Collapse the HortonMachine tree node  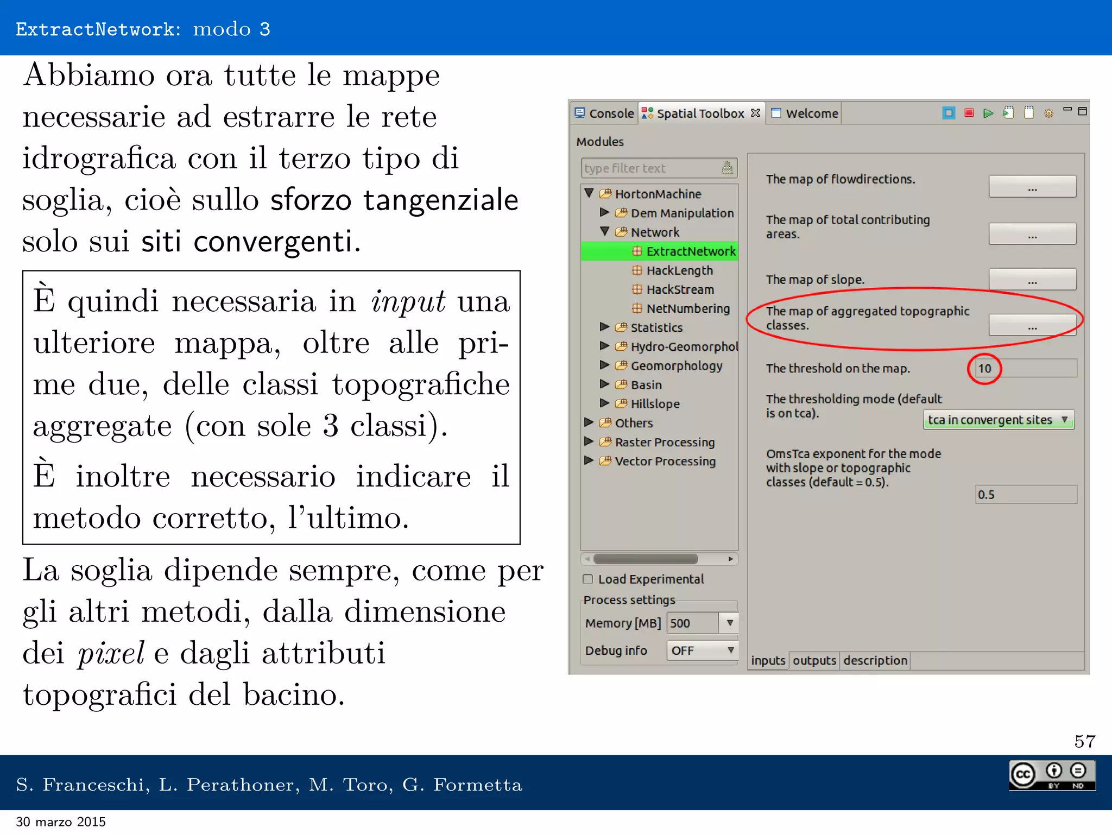589,193
